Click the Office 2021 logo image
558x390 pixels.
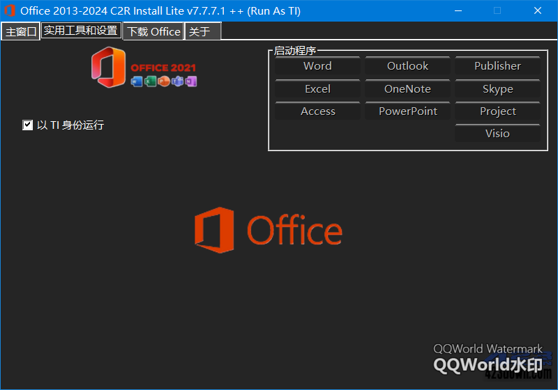144,67
